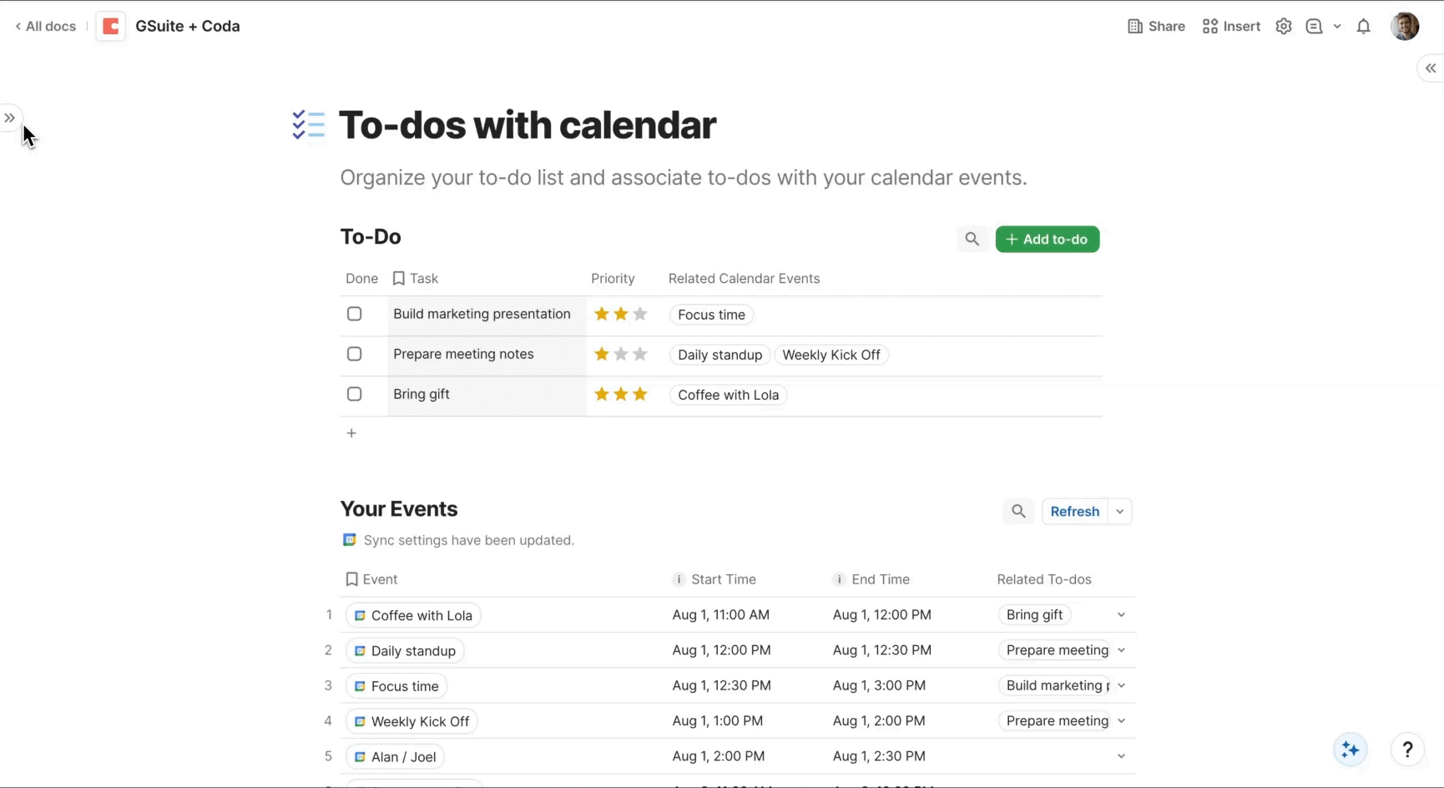The width and height of the screenshot is (1444, 788).
Task: Expand Related To-dos for Coffee with Lola
Action: click(1121, 615)
